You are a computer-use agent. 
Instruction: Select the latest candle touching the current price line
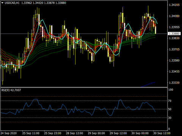[155, 30]
